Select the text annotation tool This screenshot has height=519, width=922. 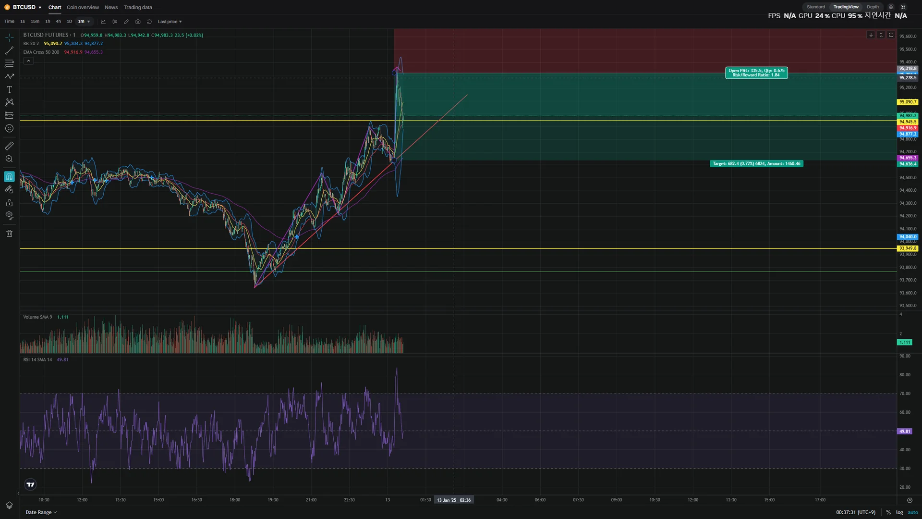[9, 89]
